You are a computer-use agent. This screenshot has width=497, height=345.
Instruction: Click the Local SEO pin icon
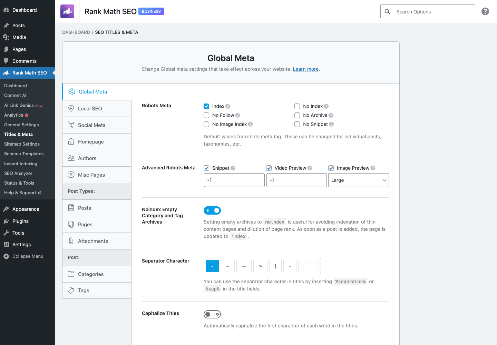(71, 108)
